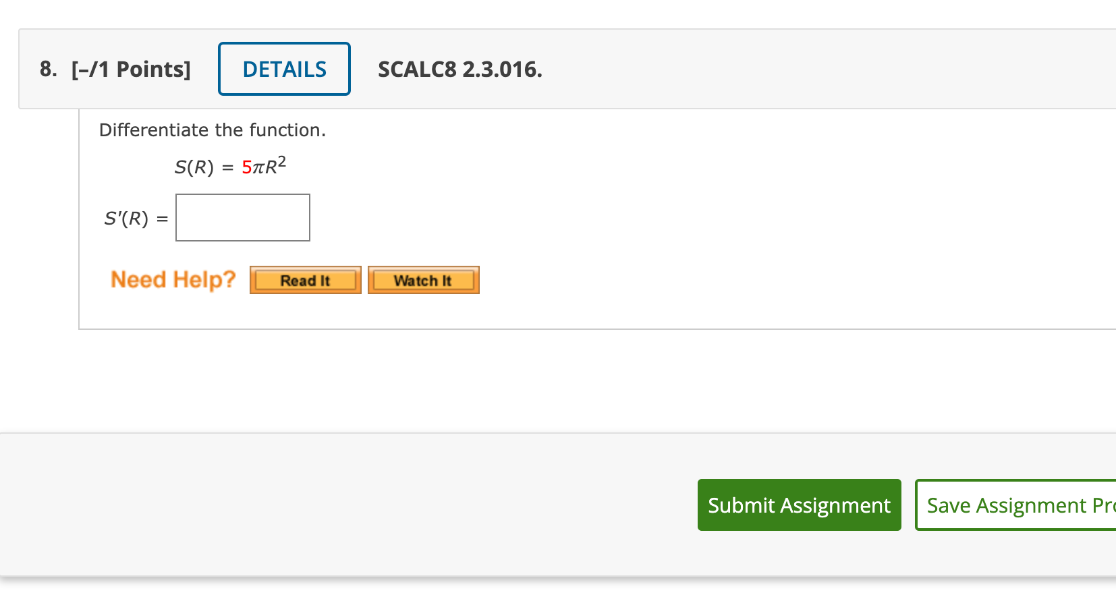
Task: Click the Submit Assignment green button
Action: (799, 505)
